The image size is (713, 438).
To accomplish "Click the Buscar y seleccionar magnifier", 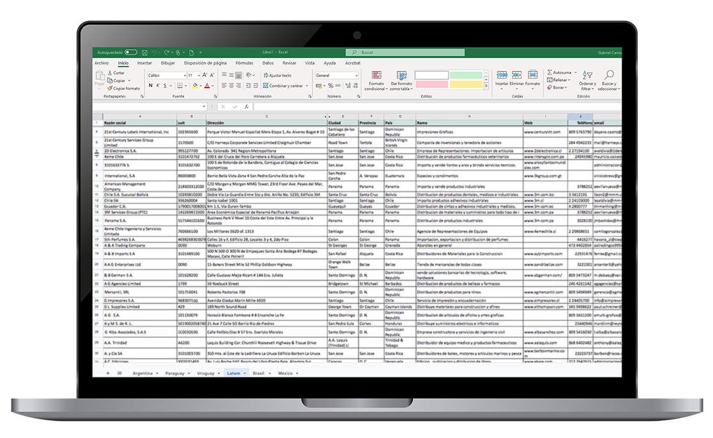I will (x=608, y=76).
